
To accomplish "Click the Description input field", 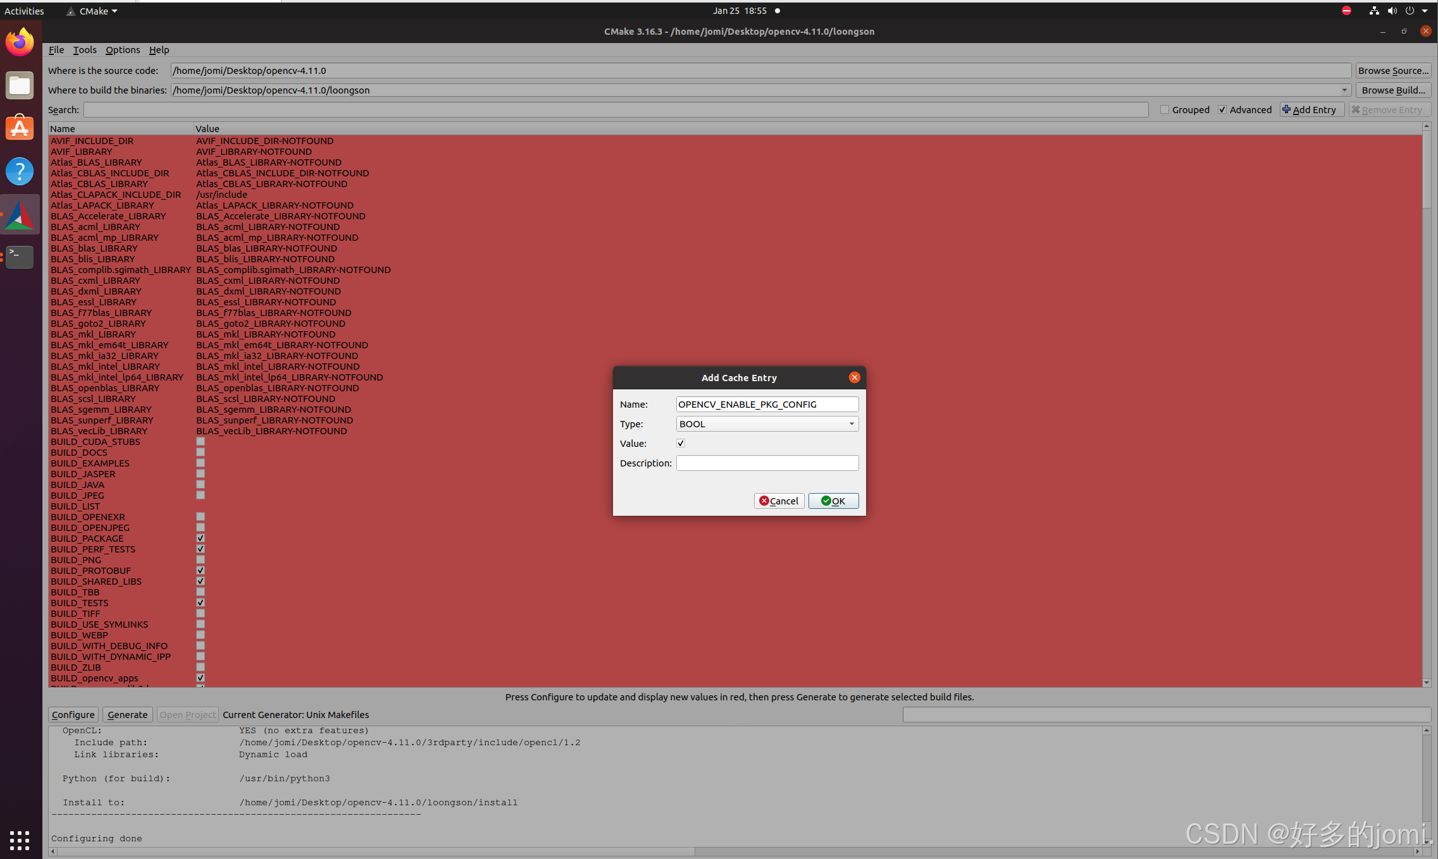I will click(x=767, y=463).
